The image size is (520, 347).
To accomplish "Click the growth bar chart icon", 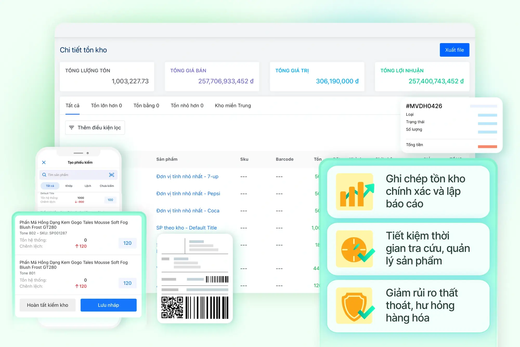I will click(x=355, y=192).
